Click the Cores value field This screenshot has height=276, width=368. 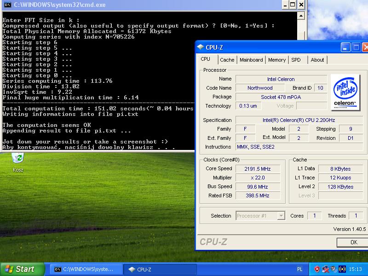(x=315, y=216)
